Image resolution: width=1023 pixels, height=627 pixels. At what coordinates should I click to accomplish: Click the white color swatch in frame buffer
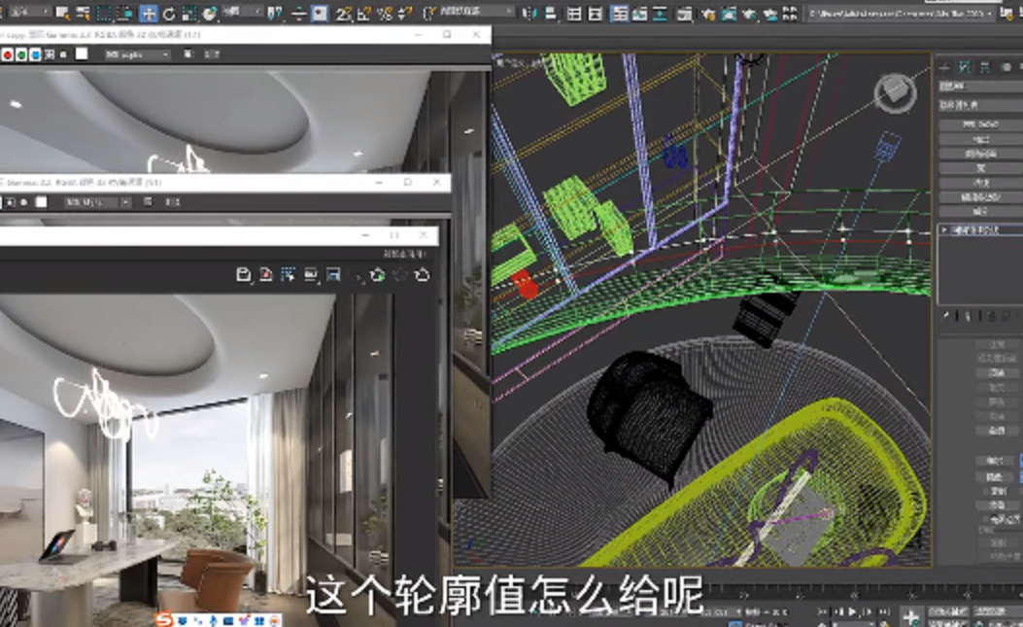pos(82,54)
